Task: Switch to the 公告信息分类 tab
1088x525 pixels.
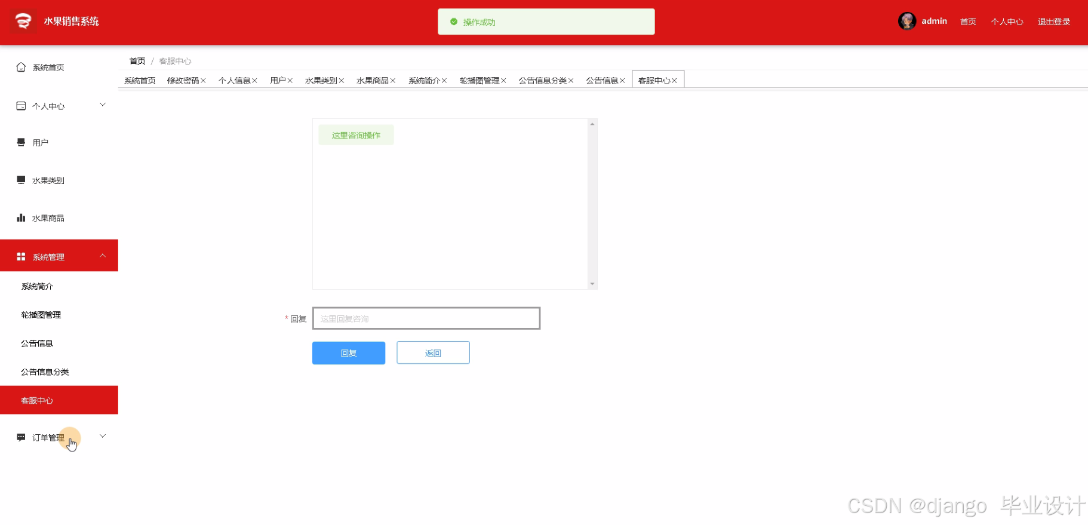Action: point(543,81)
